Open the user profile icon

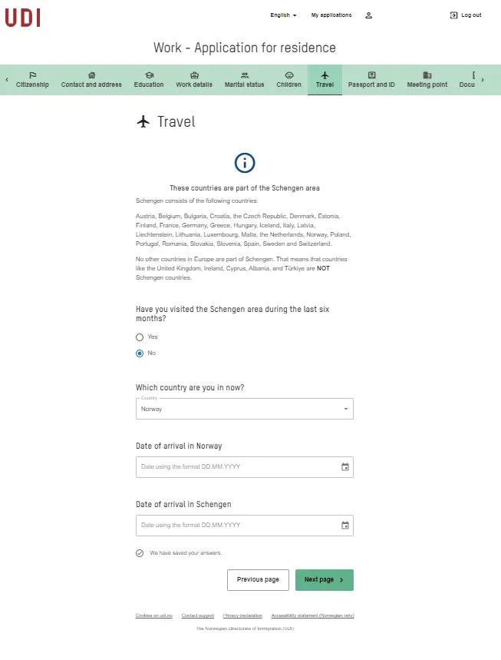pyautogui.click(x=368, y=15)
